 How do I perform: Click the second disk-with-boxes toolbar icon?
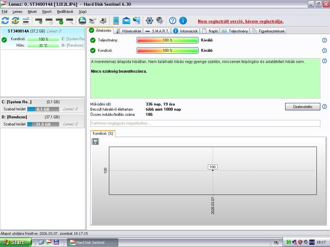click(x=103, y=21)
